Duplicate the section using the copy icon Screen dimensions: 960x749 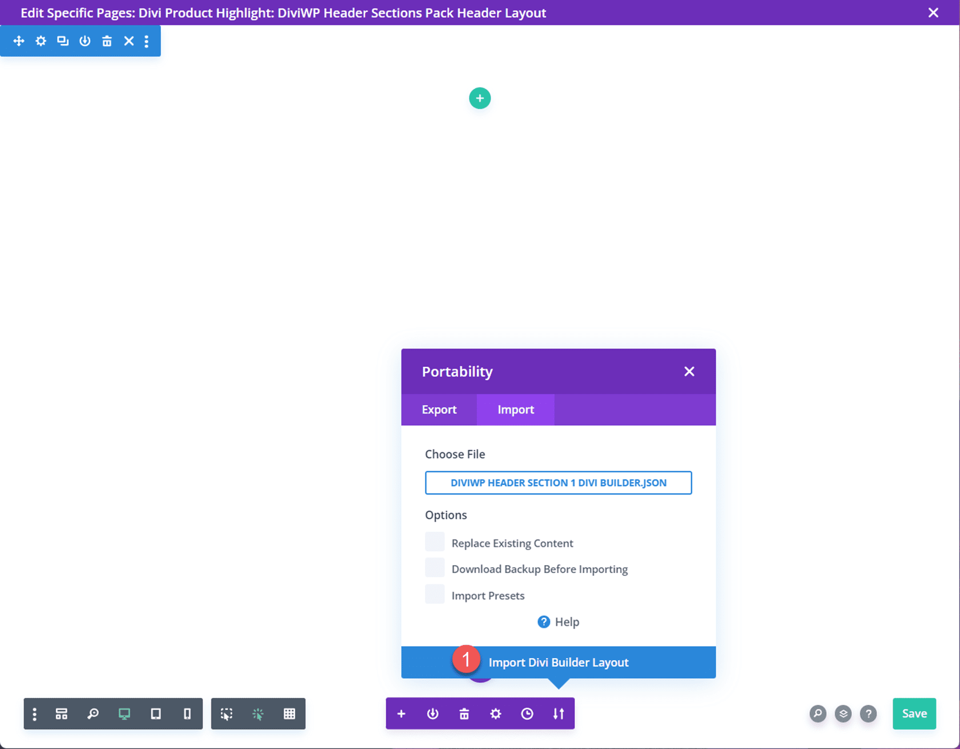click(x=63, y=41)
